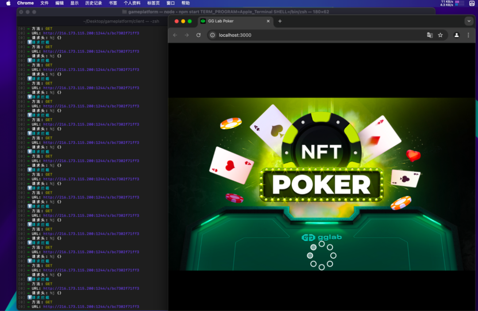Translate this page icon
Viewport: 478px width, 311px height.
(429, 35)
